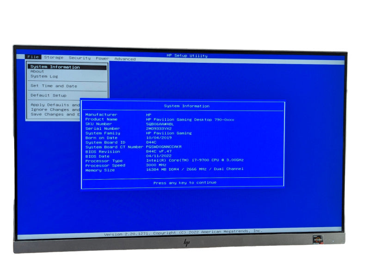Screen dimensions: 370x278
Task: Click Processor Speed 3000 MHz value
Action: click(x=156, y=165)
